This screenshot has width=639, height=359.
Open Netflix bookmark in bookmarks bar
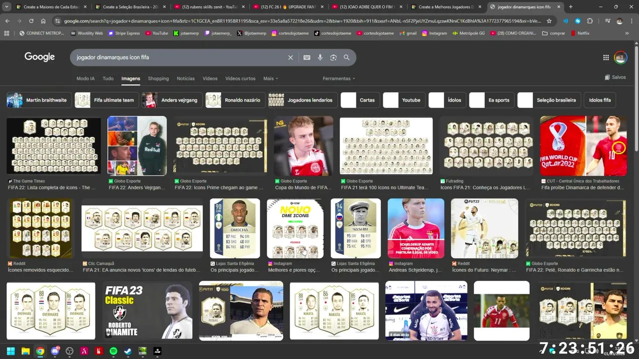click(580, 33)
